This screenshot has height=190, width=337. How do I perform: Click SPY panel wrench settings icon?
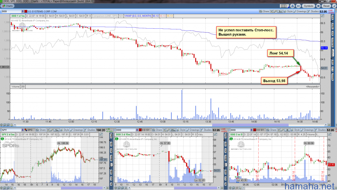click(x=52, y=130)
